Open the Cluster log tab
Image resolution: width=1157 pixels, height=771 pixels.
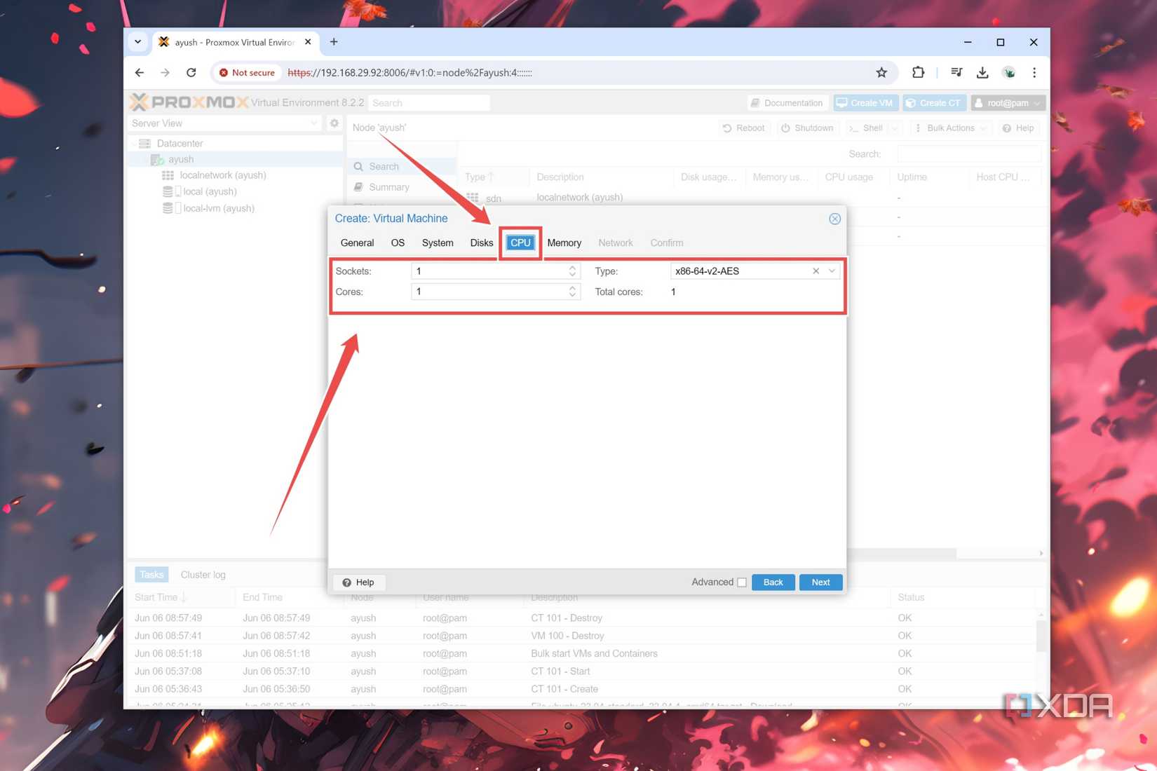[203, 574]
